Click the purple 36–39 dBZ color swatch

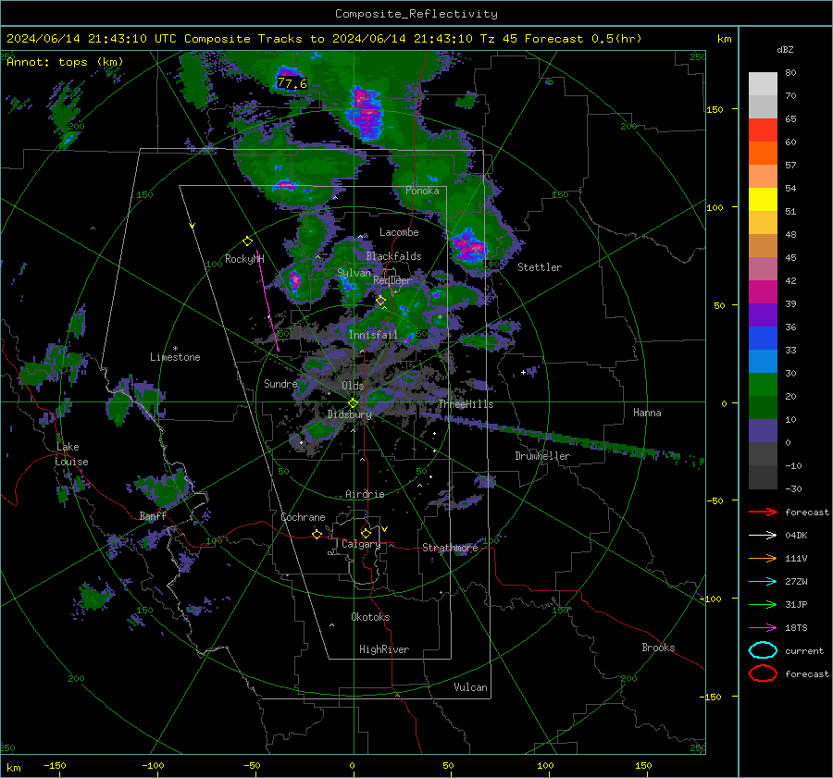pyautogui.click(x=763, y=315)
